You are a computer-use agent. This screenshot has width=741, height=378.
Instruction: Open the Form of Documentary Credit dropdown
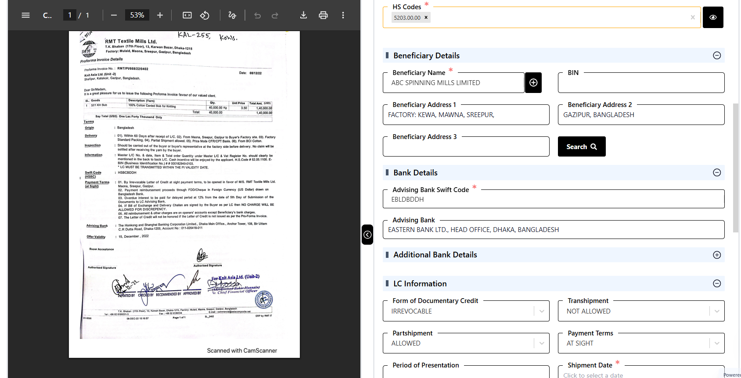point(541,311)
